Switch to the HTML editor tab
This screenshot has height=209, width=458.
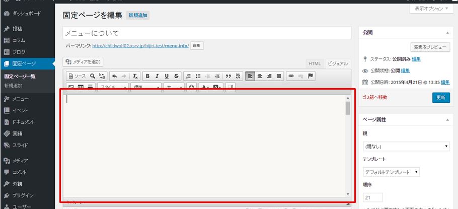click(315, 63)
